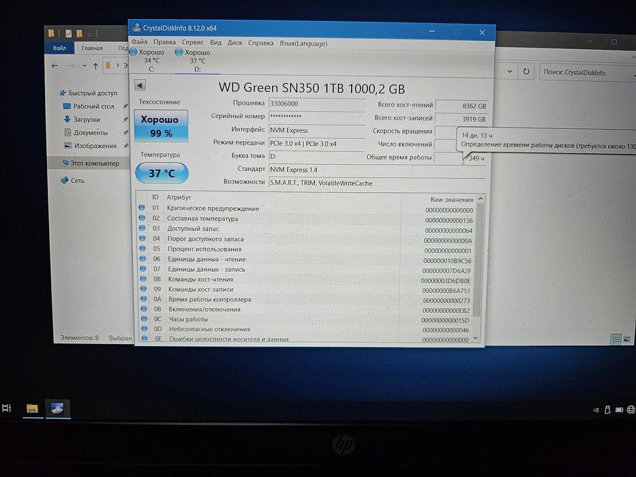Click the CrystalDiskInfo title bar app icon
636x477 pixels.
(137, 27)
